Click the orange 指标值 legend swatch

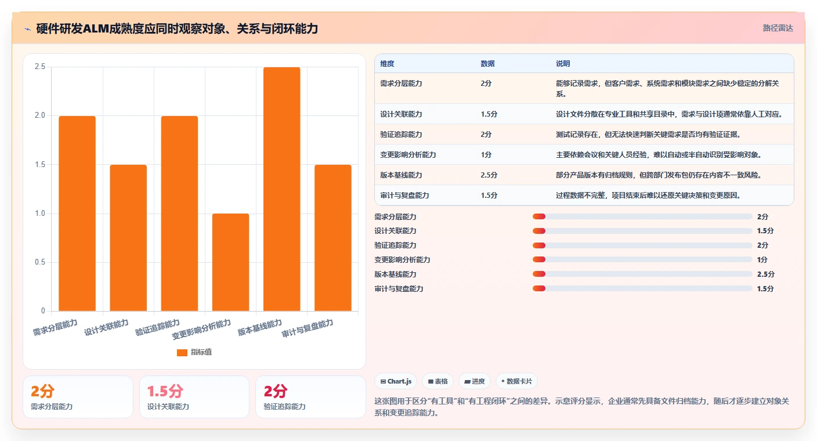coord(182,352)
